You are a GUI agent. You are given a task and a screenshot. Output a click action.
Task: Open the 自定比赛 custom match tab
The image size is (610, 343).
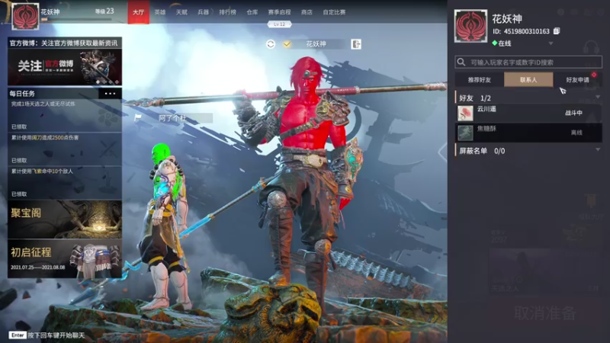[x=334, y=12]
